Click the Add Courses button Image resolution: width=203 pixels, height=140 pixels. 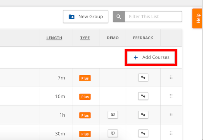click(151, 57)
